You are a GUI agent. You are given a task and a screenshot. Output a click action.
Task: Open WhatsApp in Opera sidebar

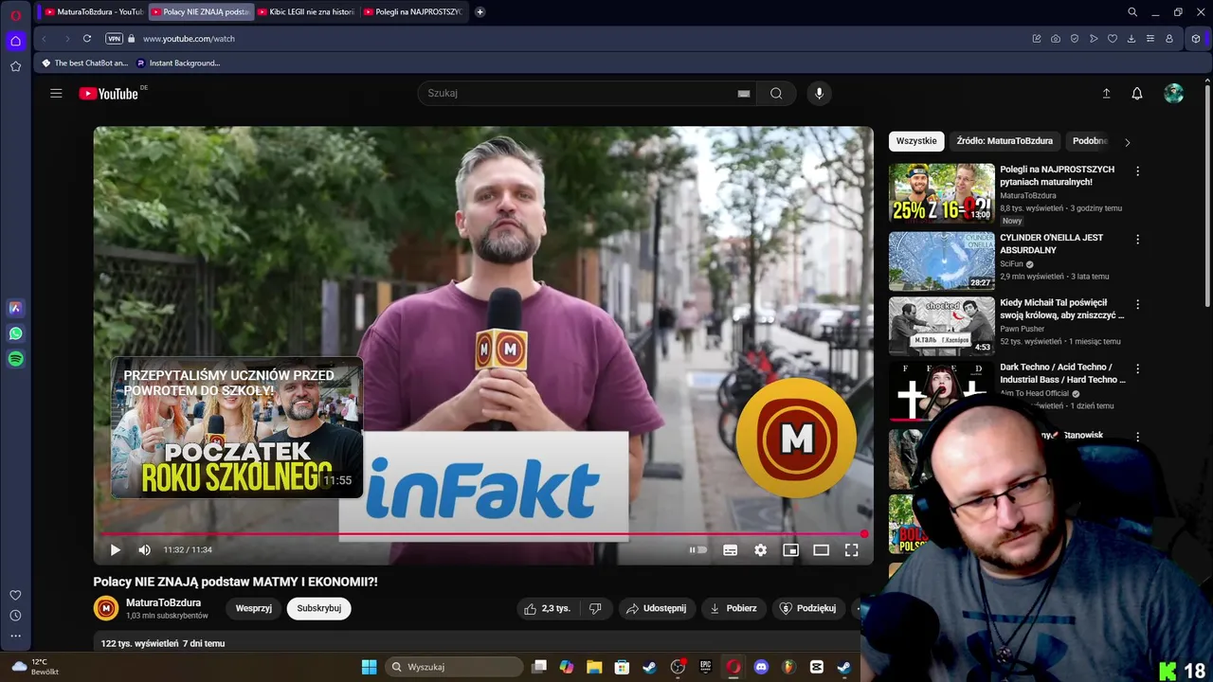point(15,333)
